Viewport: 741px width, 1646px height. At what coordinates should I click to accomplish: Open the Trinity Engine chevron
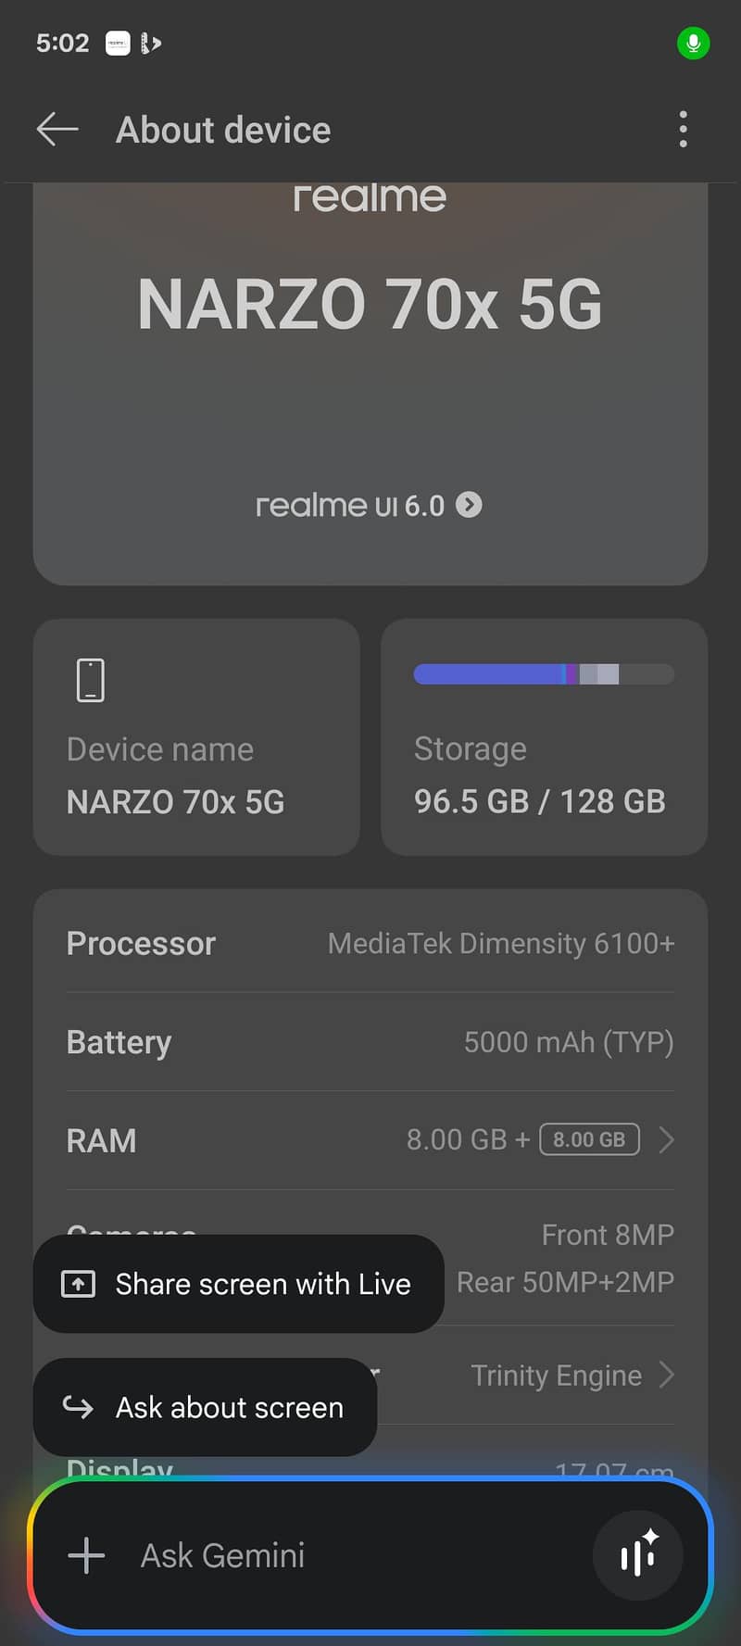pos(666,1375)
